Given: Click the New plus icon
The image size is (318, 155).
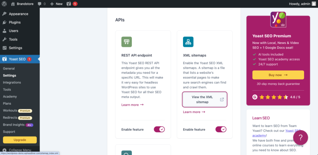Looking at the screenshot, I should pos(52,4).
